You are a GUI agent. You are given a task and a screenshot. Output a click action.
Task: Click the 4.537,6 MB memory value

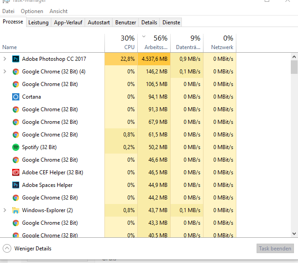click(x=154, y=59)
